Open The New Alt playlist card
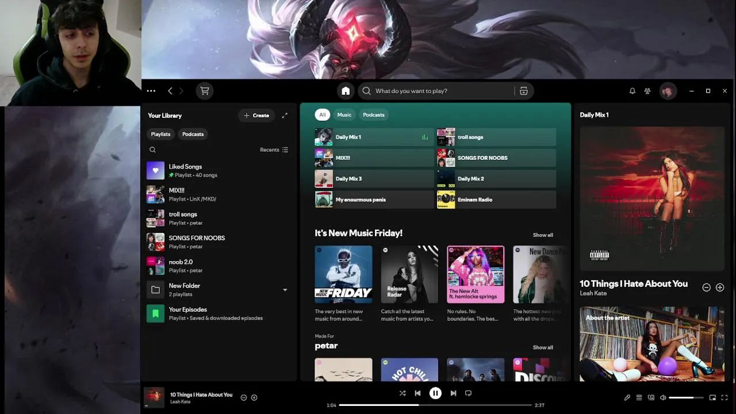 point(476,284)
